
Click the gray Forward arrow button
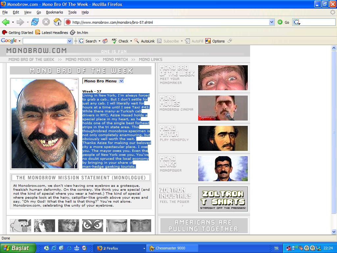click(20, 22)
